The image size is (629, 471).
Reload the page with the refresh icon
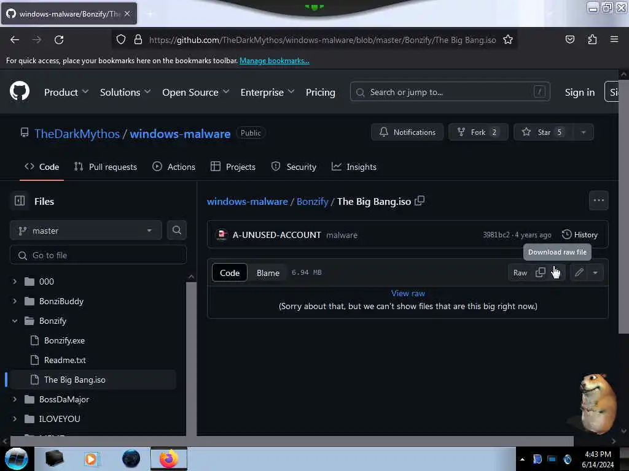(x=59, y=40)
